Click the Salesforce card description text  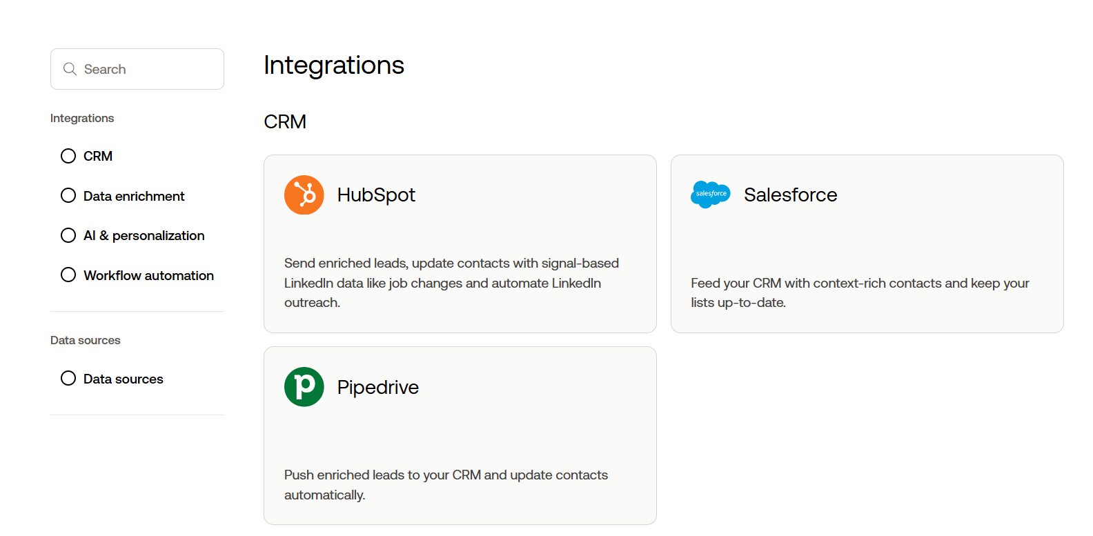coord(859,292)
